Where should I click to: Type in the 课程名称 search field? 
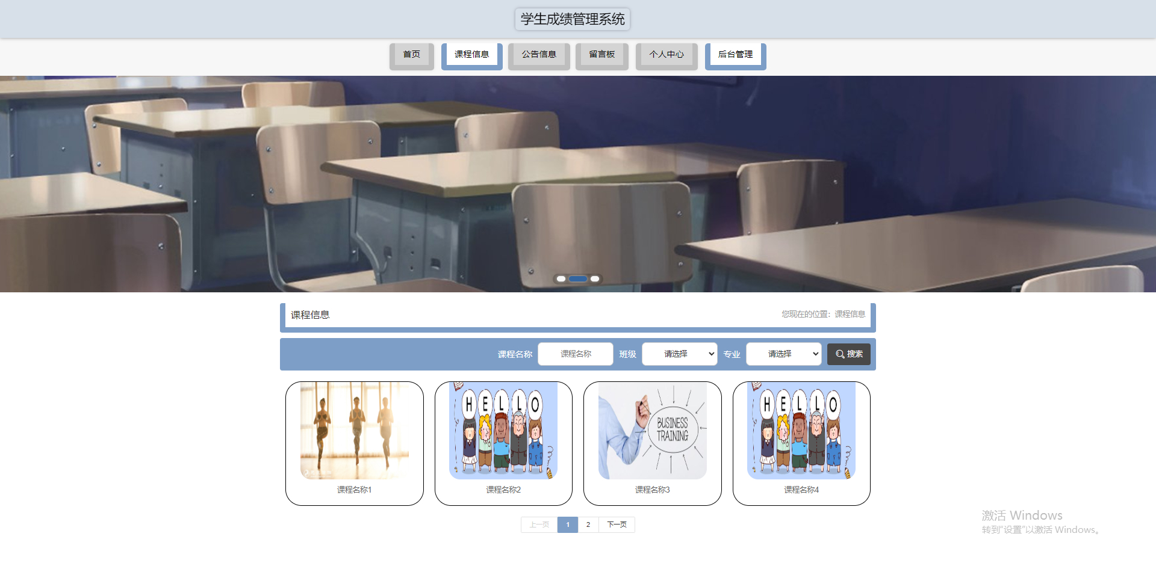coord(575,354)
